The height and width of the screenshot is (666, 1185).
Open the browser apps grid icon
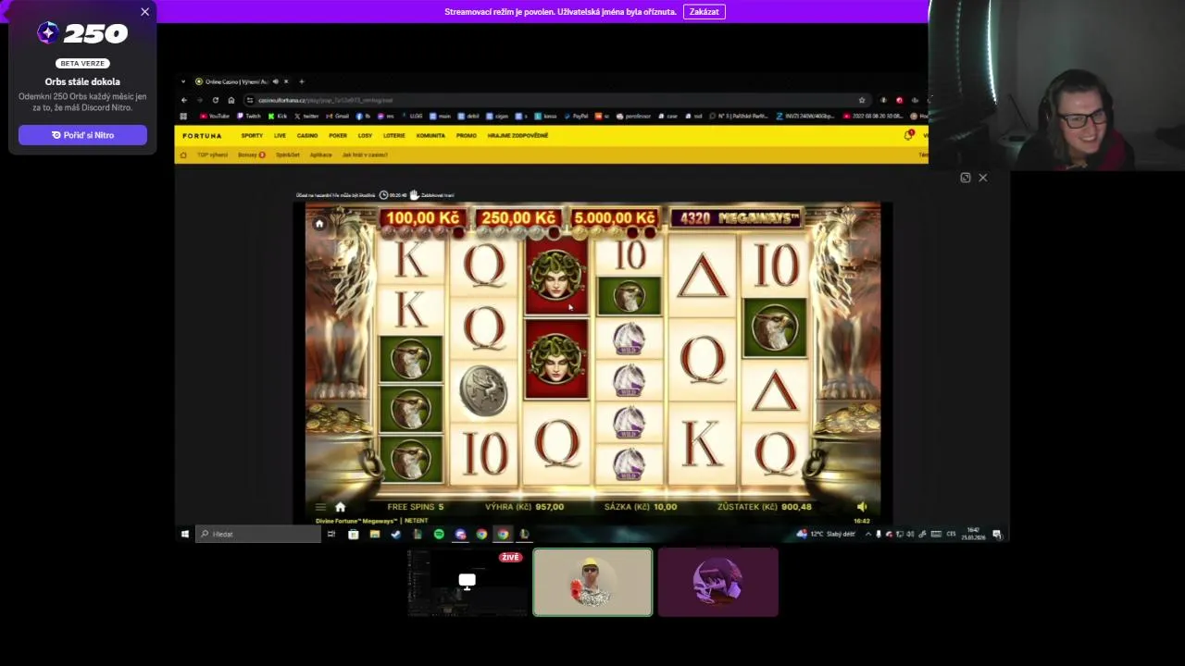click(x=183, y=117)
